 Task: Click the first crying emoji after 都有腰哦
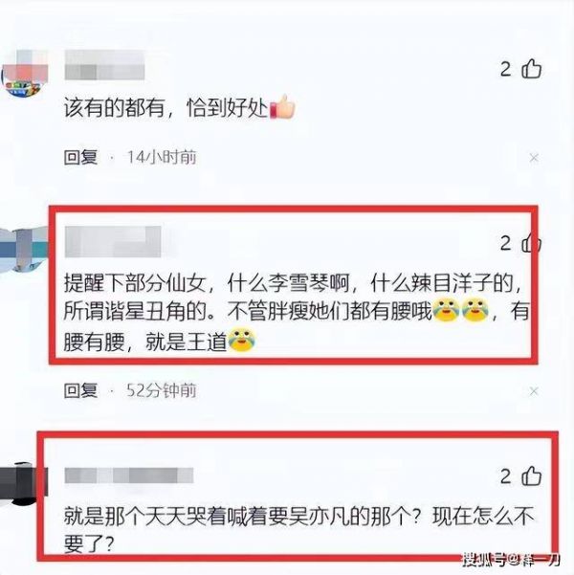[x=446, y=310]
